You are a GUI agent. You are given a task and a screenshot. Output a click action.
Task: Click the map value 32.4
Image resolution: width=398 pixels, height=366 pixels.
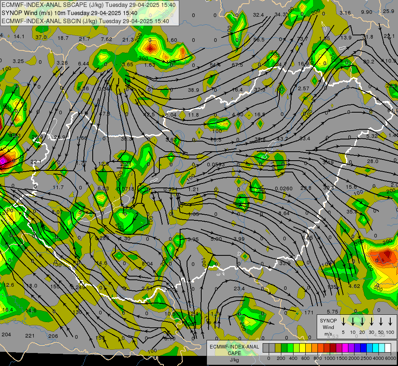(x=258, y=15)
